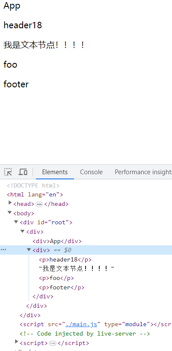Collapse the div id="root" node
The width and height of the screenshot is (172, 351).
tap(16, 222)
